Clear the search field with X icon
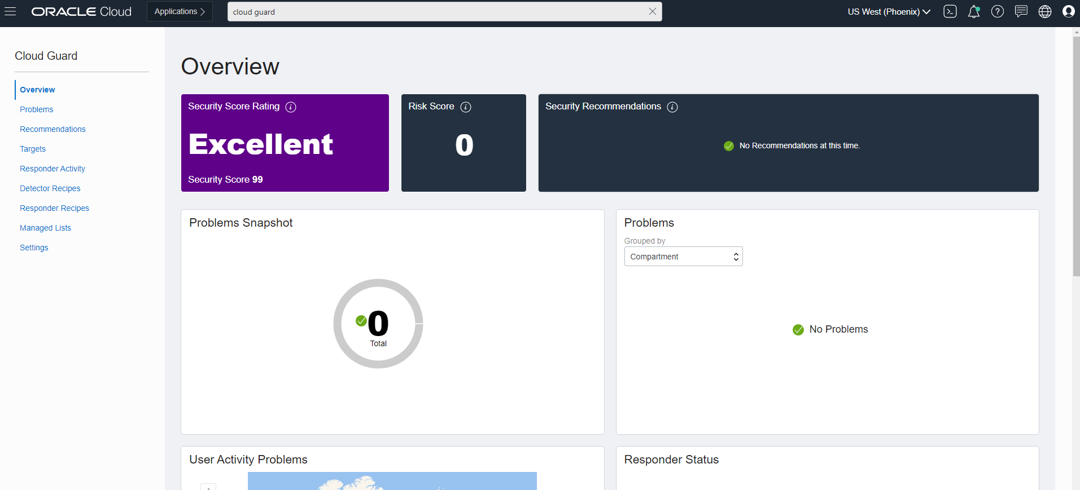1080x490 pixels. (x=653, y=11)
